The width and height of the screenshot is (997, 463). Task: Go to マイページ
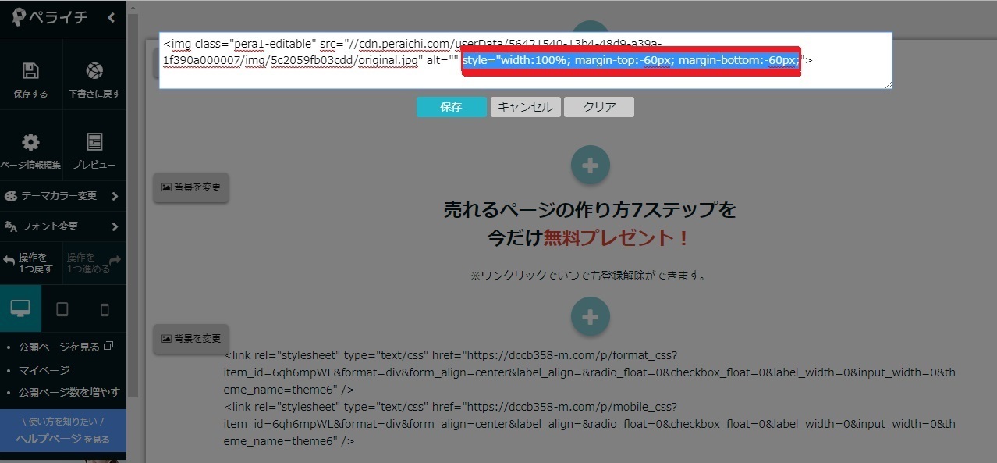pyautogui.click(x=44, y=370)
